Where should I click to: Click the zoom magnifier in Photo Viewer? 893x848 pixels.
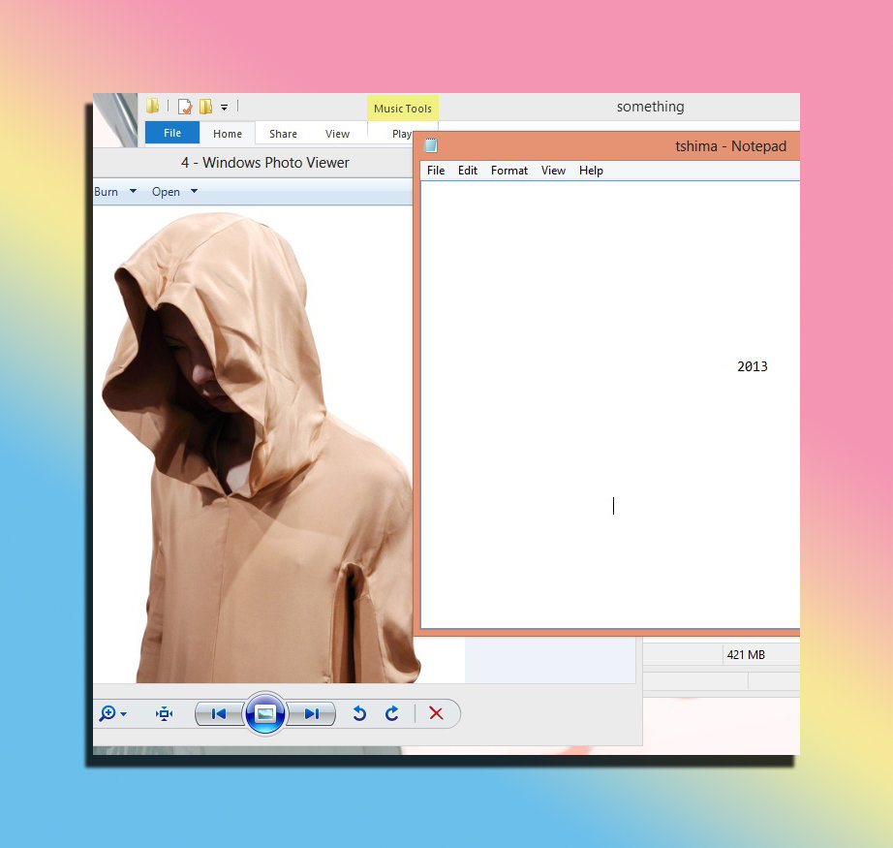tap(108, 713)
